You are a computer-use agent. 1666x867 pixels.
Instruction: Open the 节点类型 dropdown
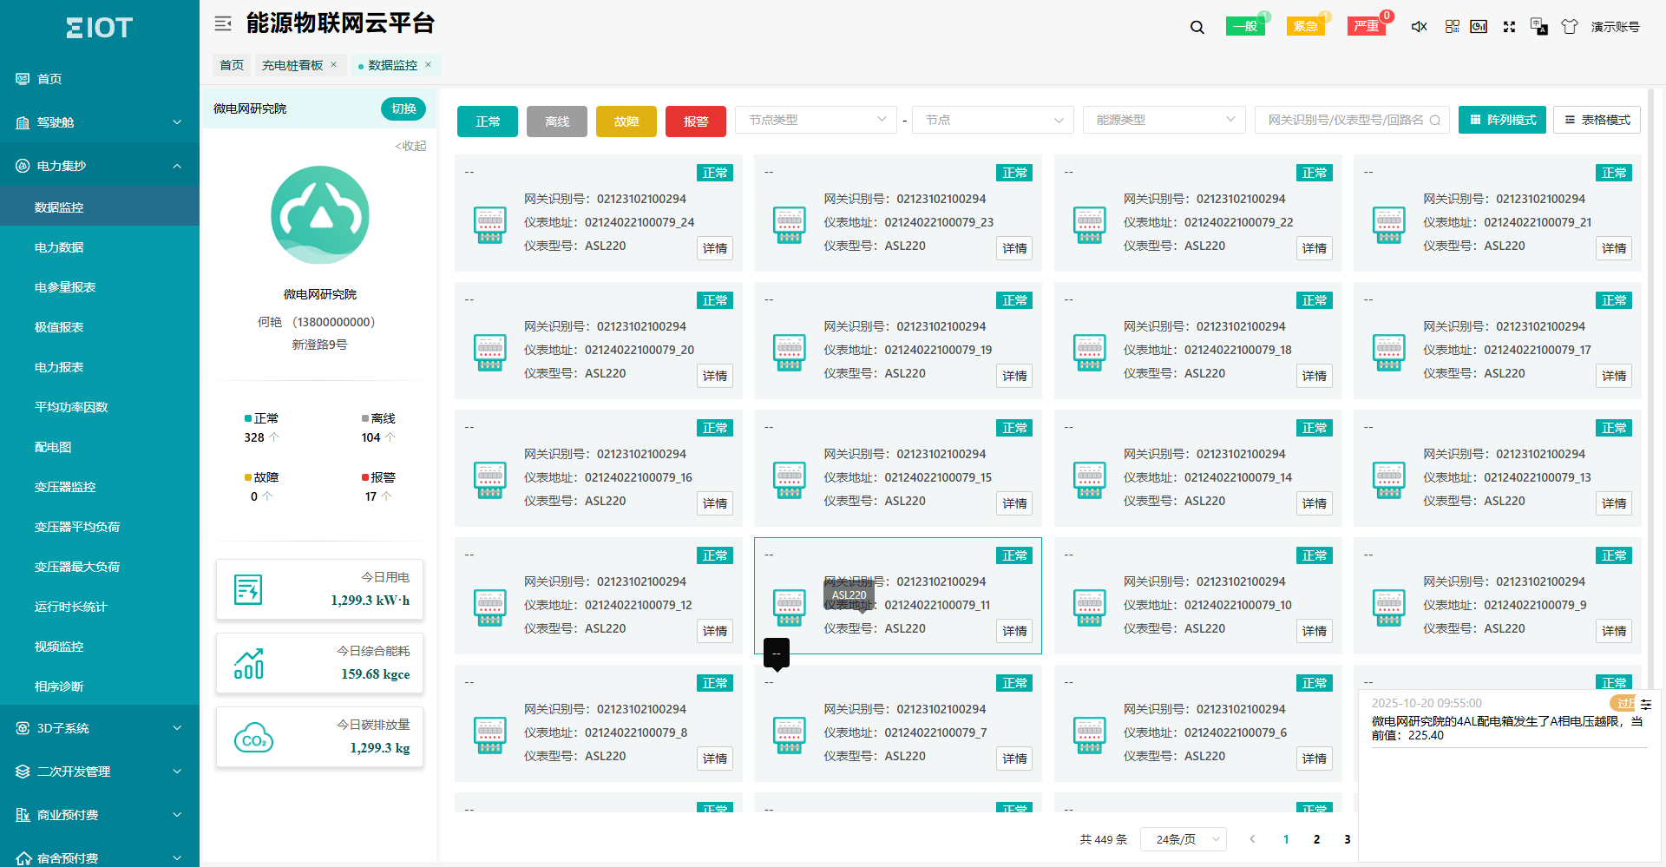click(816, 120)
